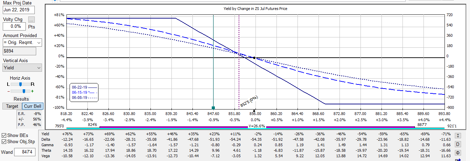Click the +76% yield cell

(x=68, y=134)
